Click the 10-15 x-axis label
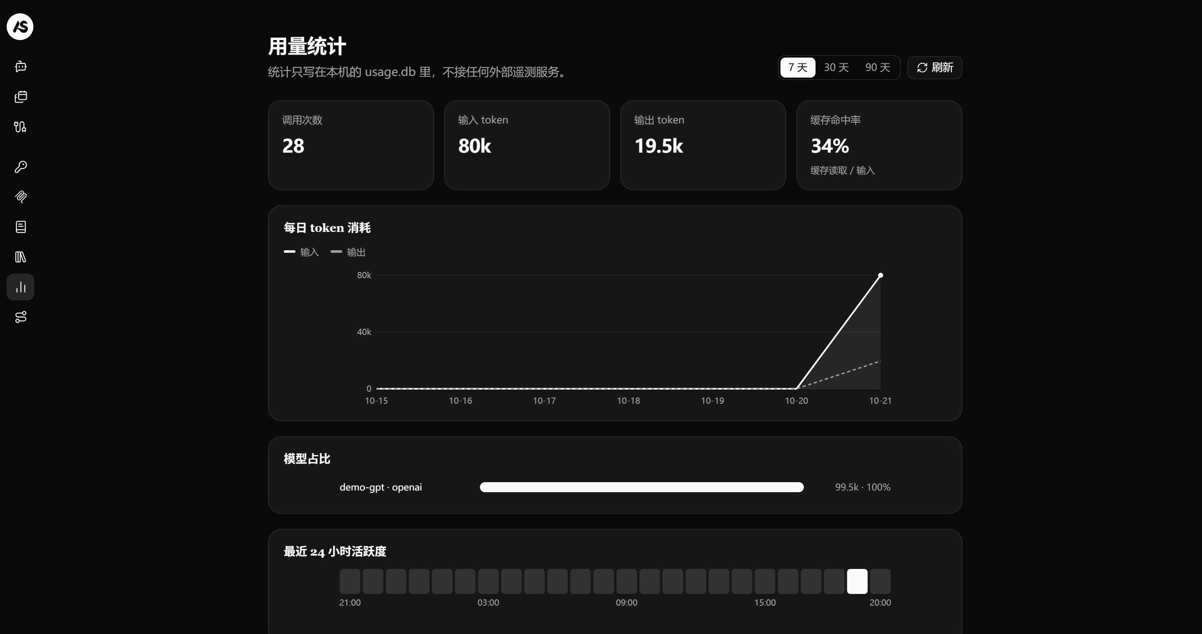Screen dimensions: 1202x634 click(x=376, y=401)
